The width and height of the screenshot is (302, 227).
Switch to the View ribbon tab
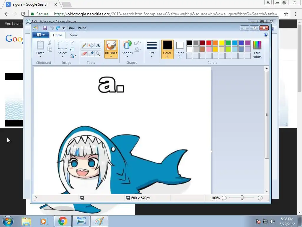(x=74, y=35)
